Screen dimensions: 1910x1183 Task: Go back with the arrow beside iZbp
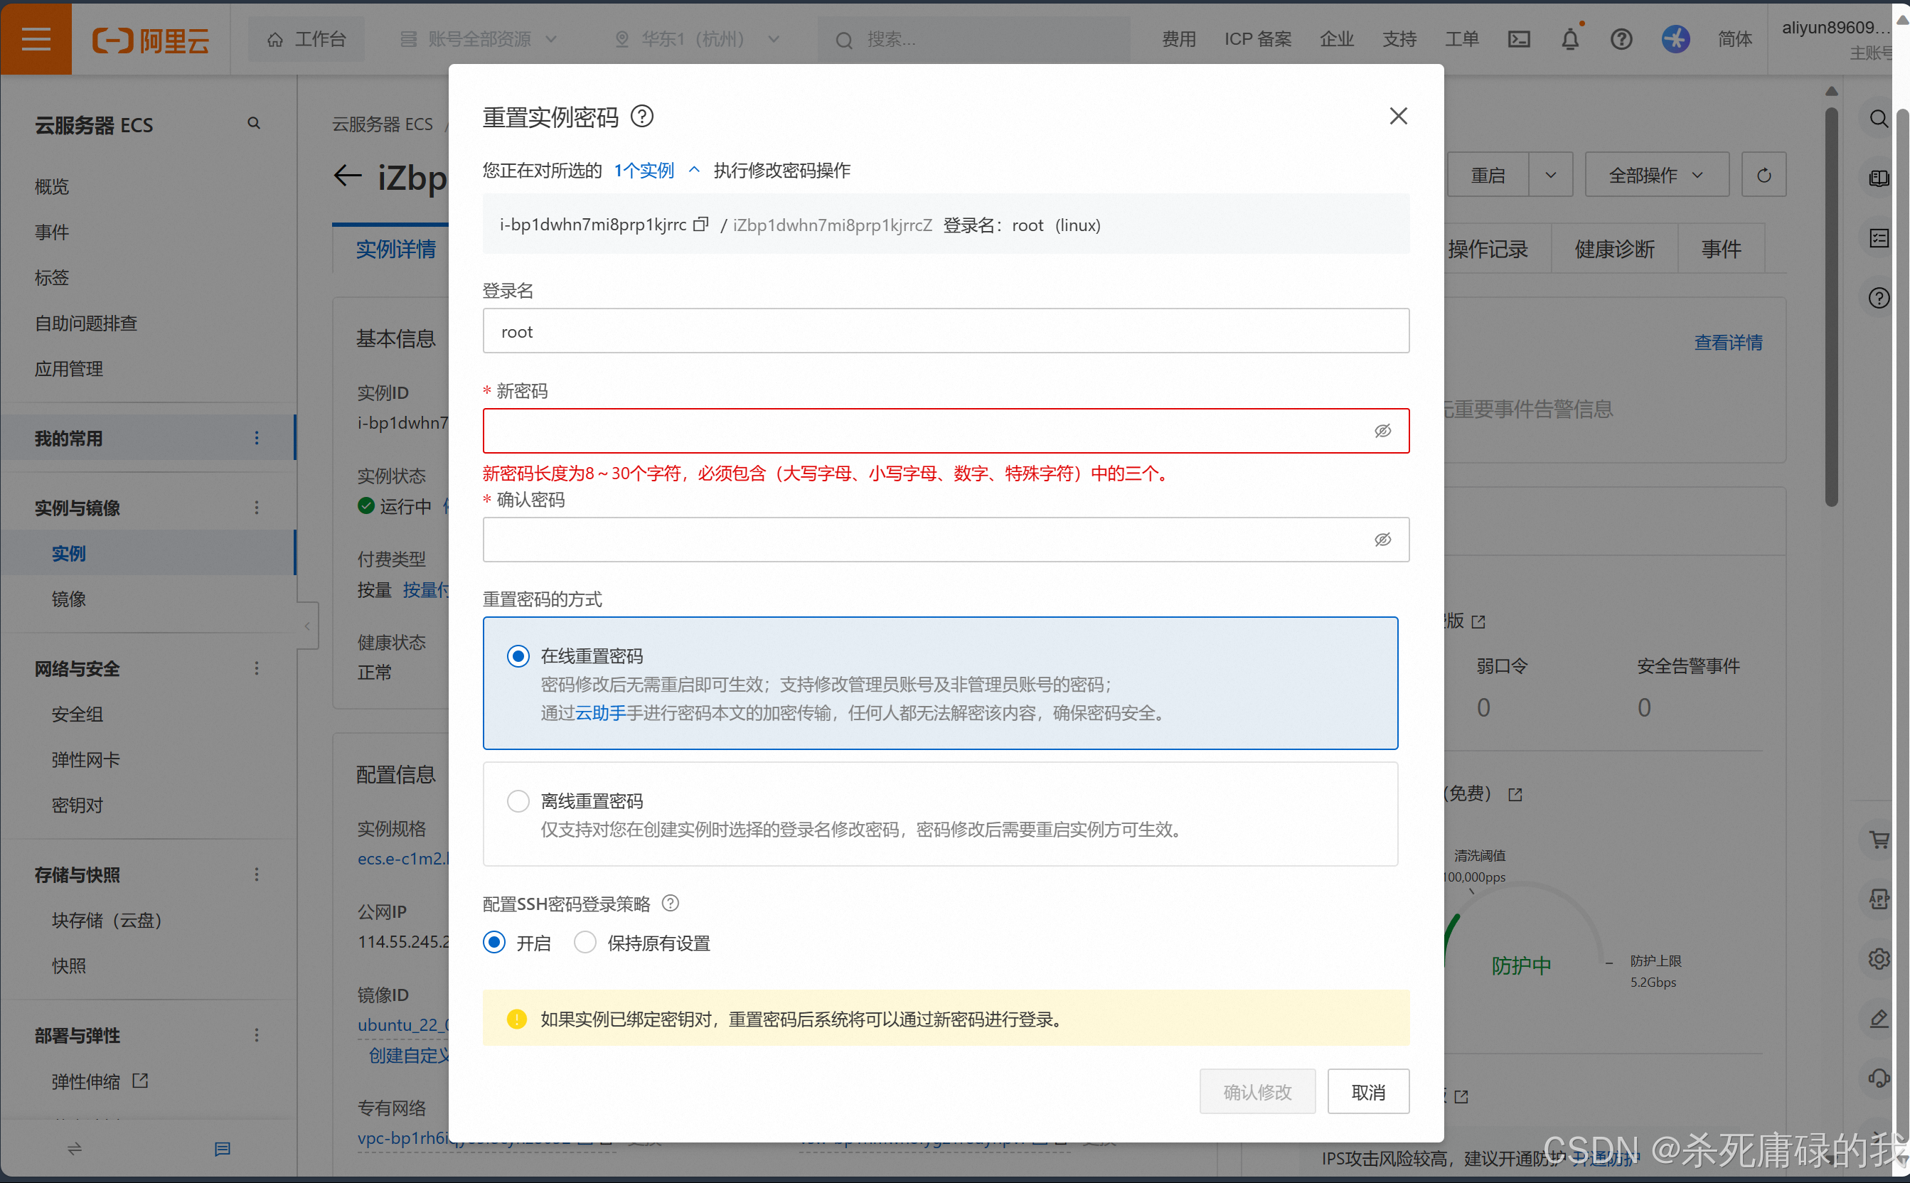click(x=348, y=176)
